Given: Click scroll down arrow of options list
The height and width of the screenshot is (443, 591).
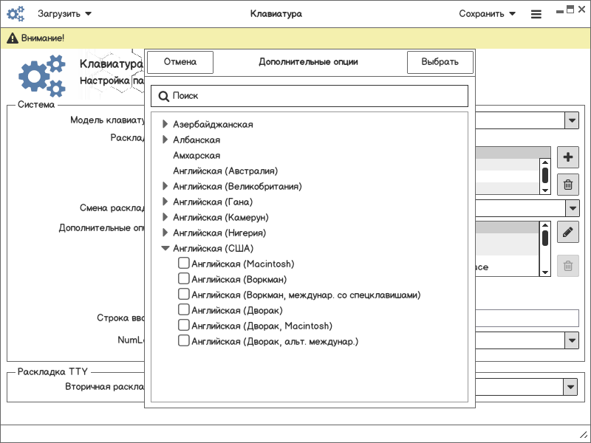Looking at the screenshot, I should [x=545, y=272].
